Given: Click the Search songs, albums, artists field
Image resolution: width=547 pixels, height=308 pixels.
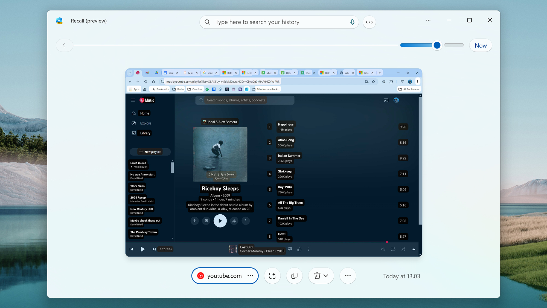Looking at the screenshot, I should 245,100.
